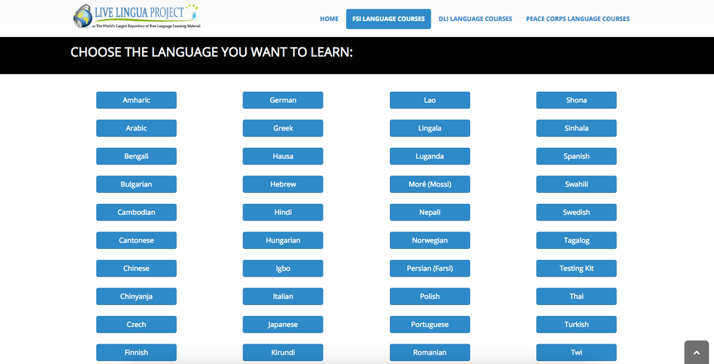Select the Persian (Farsi) button

click(430, 269)
